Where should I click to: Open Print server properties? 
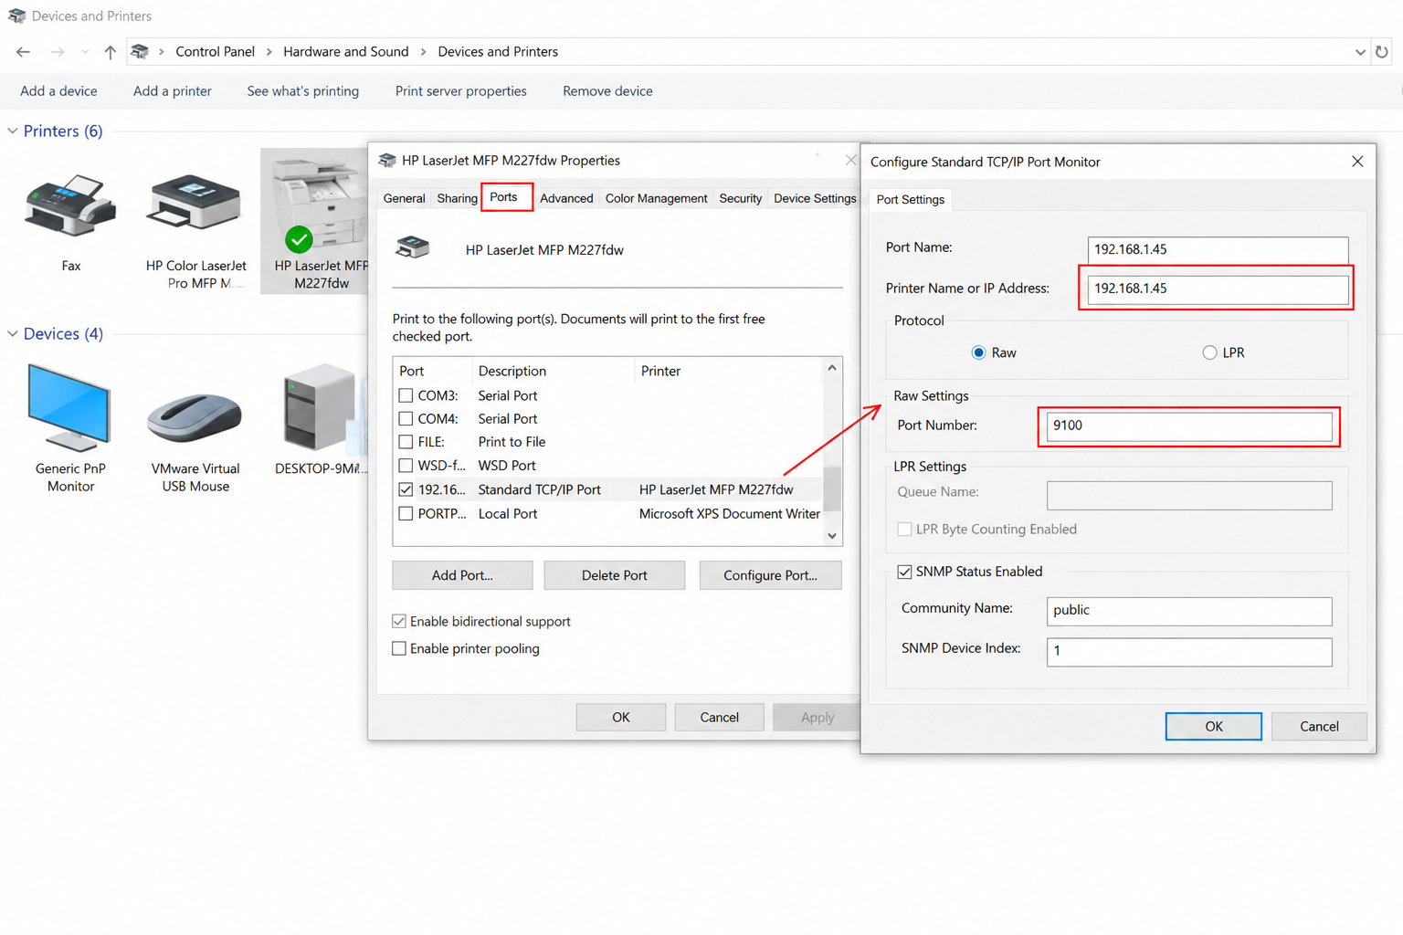pyautogui.click(x=460, y=91)
